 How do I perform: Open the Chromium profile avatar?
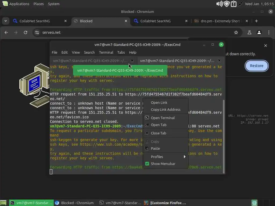tap(259, 32)
